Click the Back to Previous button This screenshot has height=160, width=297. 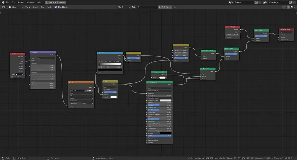(55, 2)
